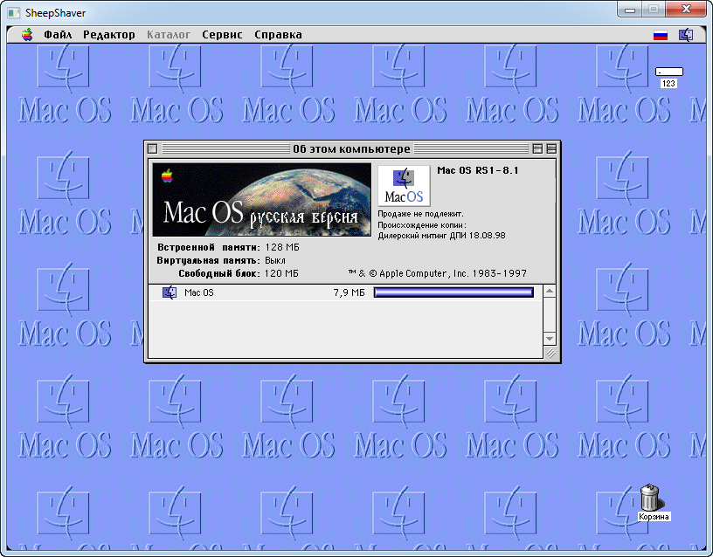Select the small Mac OS process icon in list

pyautogui.click(x=170, y=292)
